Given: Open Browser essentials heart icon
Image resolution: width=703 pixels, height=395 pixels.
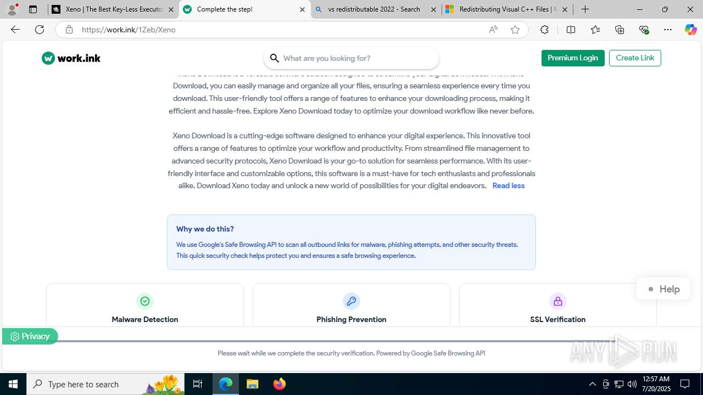Looking at the screenshot, I should click(x=644, y=30).
